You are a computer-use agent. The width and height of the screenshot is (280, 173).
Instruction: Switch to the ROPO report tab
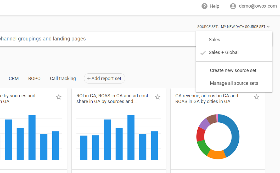click(34, 79)
